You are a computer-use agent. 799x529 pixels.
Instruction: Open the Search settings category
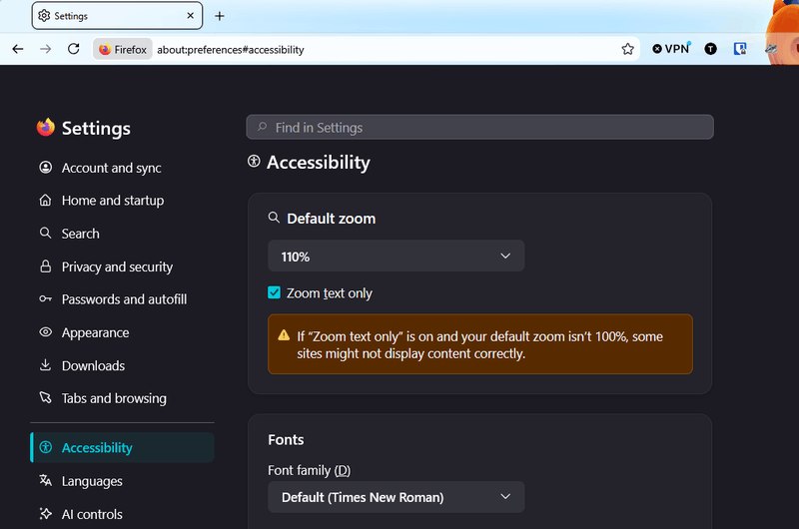[x=81, y=234]
